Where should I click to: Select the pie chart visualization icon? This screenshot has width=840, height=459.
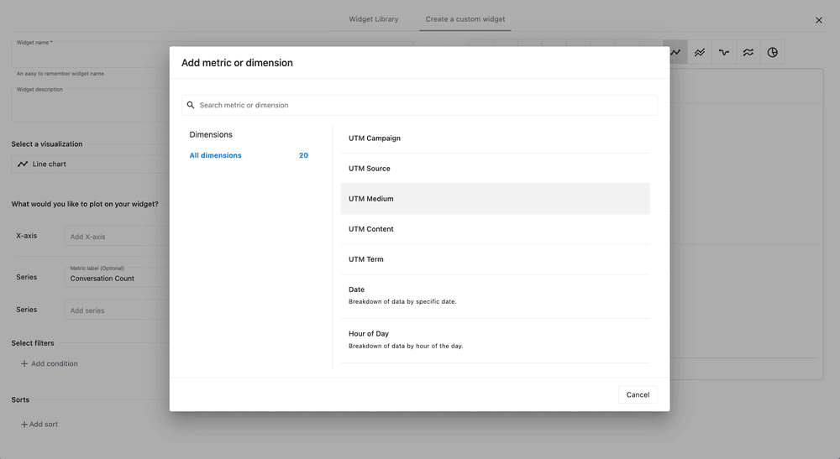[772, 52]
